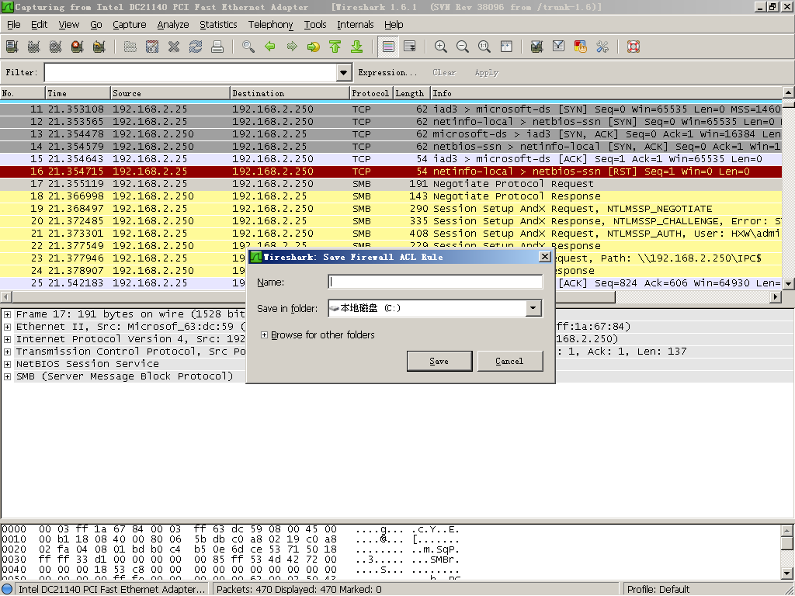Screen dimensions: 795x596
Task: Expand Transmission Control Protocol node
Action: click(7, 352)
